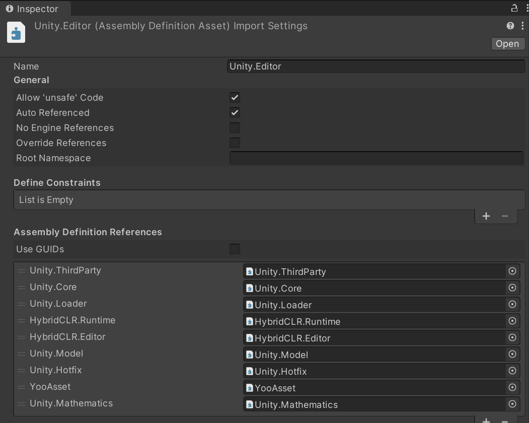Screen dimensions: 529x423
Task: Click the 'Assembly Definition References' heading
Action: (x=88, y=232)
